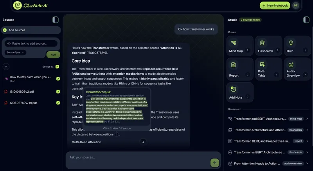Send message with the up-arrow button
Viewport: 313px width, 171px height.
click(214, 163)
